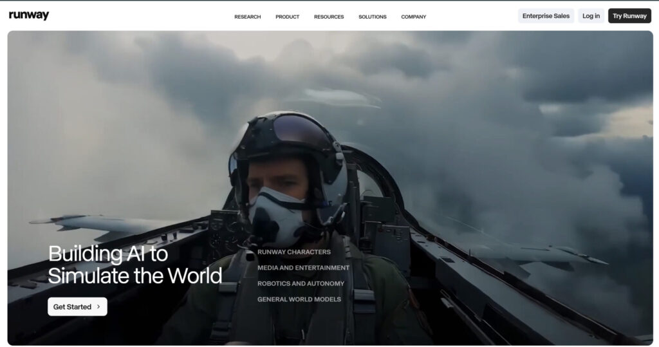Image resolution: width=659 pixels, height=347 pixels.
Task: Click the fighter jet flying at right
Action: (547, 254)
